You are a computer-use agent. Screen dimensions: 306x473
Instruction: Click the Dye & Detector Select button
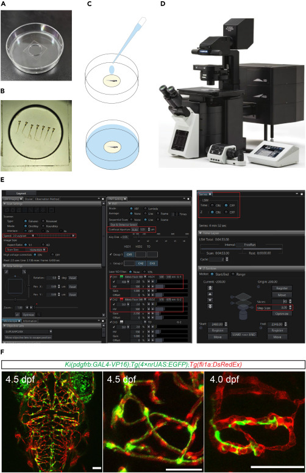click(124, 225)
